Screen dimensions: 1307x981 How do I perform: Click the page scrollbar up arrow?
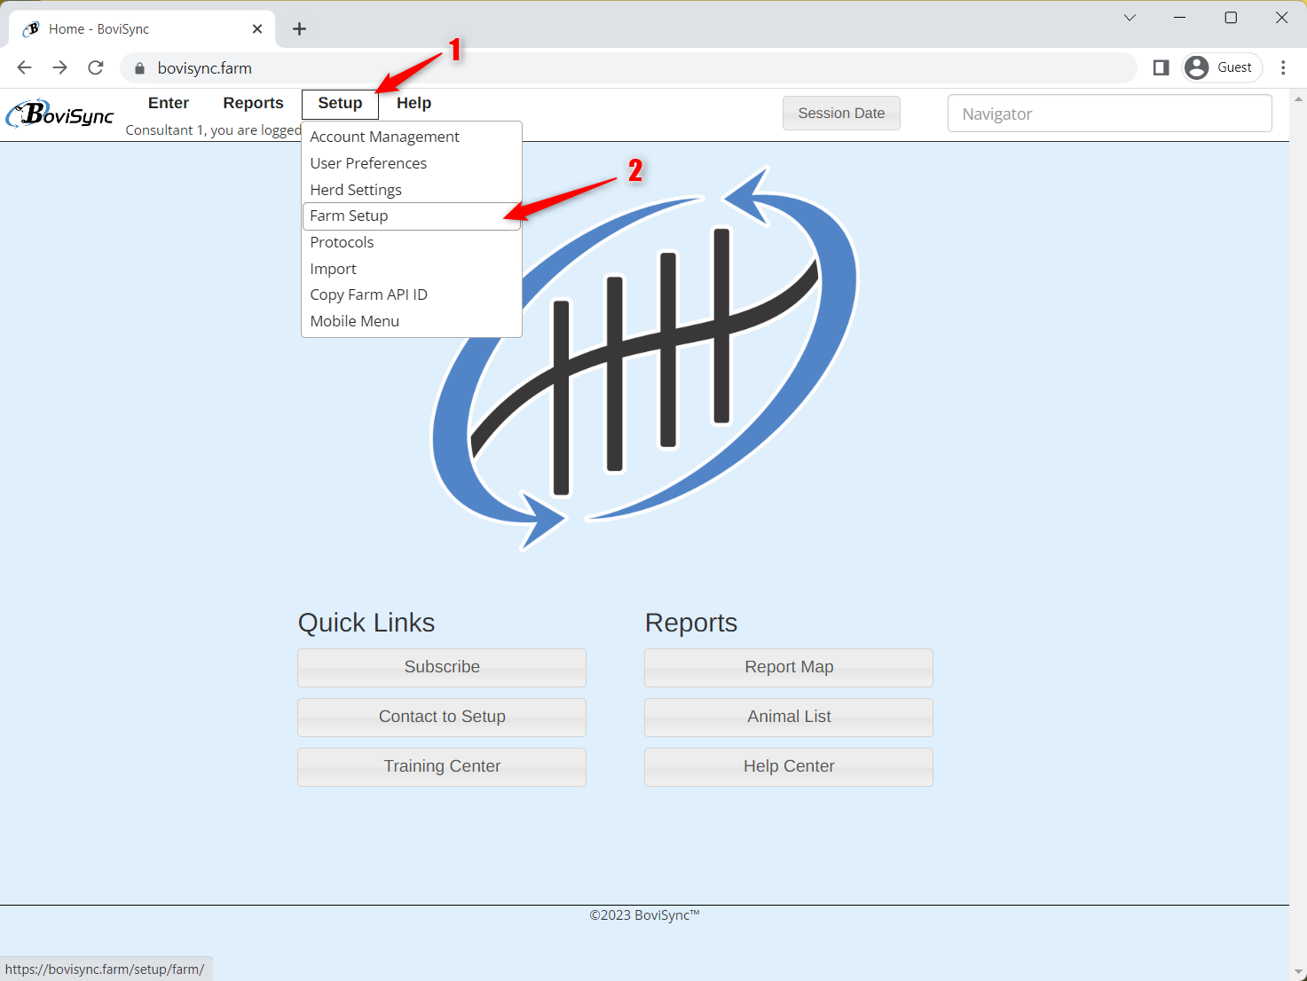click(x=1298, y=98)
